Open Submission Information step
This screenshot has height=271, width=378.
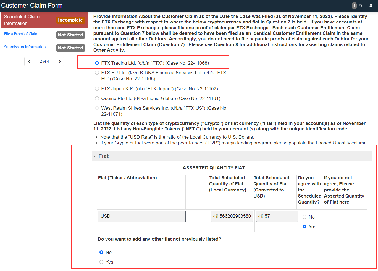pos(25,47)
